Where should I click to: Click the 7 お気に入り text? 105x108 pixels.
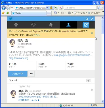click(x=24, y=86)
